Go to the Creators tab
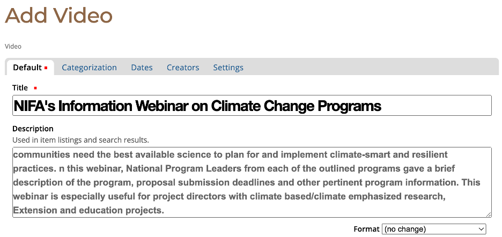Viewport: 502px width, 237px height. [183, 68]
